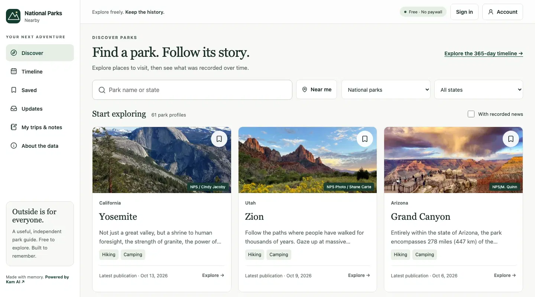Image resolution: width=535 pixels, height=297 pixels.
Task: Click the Hiking tag on the Yosemite card
Action: pyautogui.click(x=109, y=255)
